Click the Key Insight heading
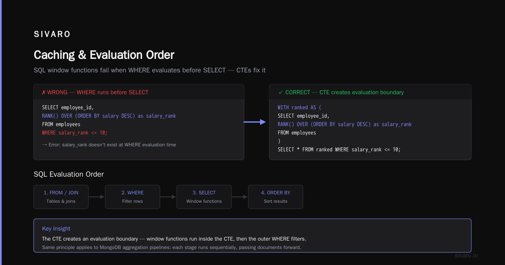This screenshot has width=505, height=265. (x=56, y=229)
